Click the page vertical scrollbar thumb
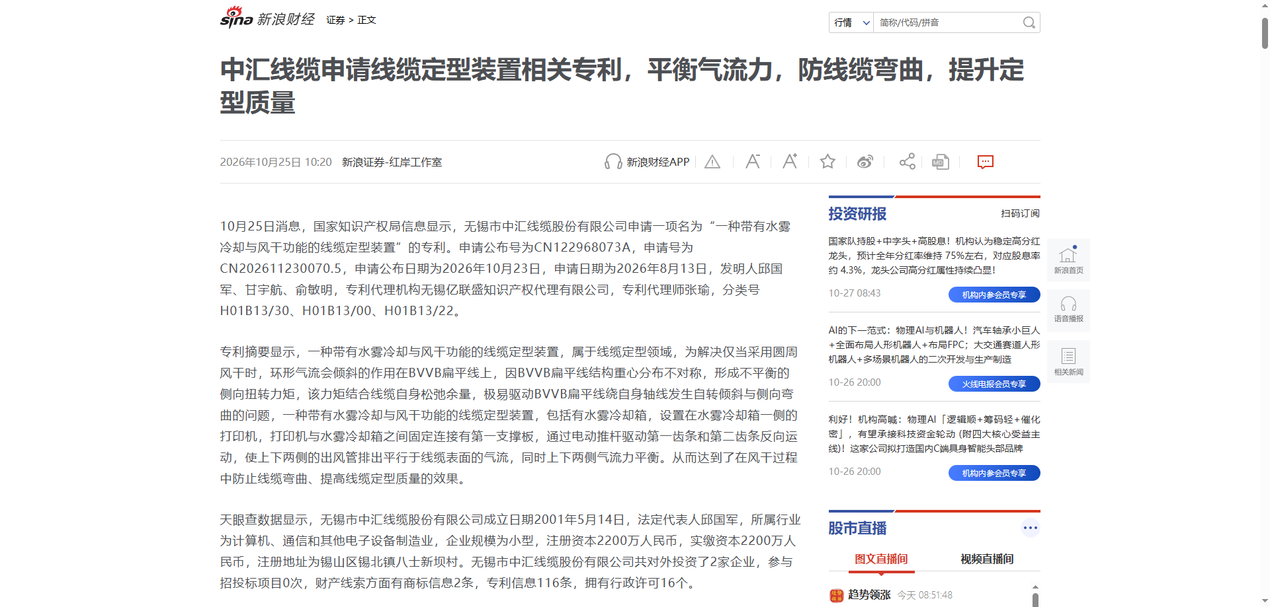The height and width of the screenshot is (607, 1270). click(1265, 33)
